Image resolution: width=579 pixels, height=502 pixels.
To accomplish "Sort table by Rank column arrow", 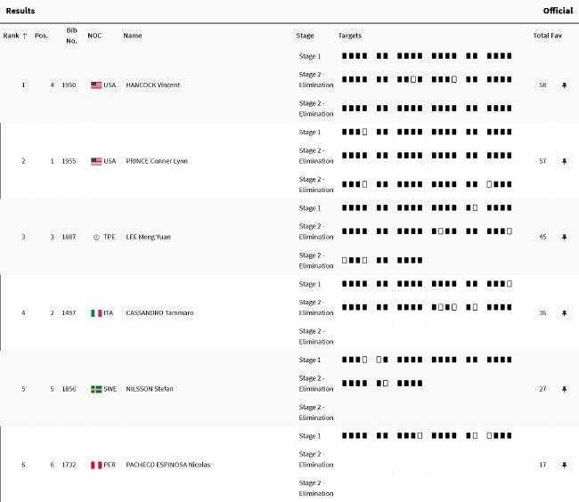I will pyautogui.click(x=25, y=36).
